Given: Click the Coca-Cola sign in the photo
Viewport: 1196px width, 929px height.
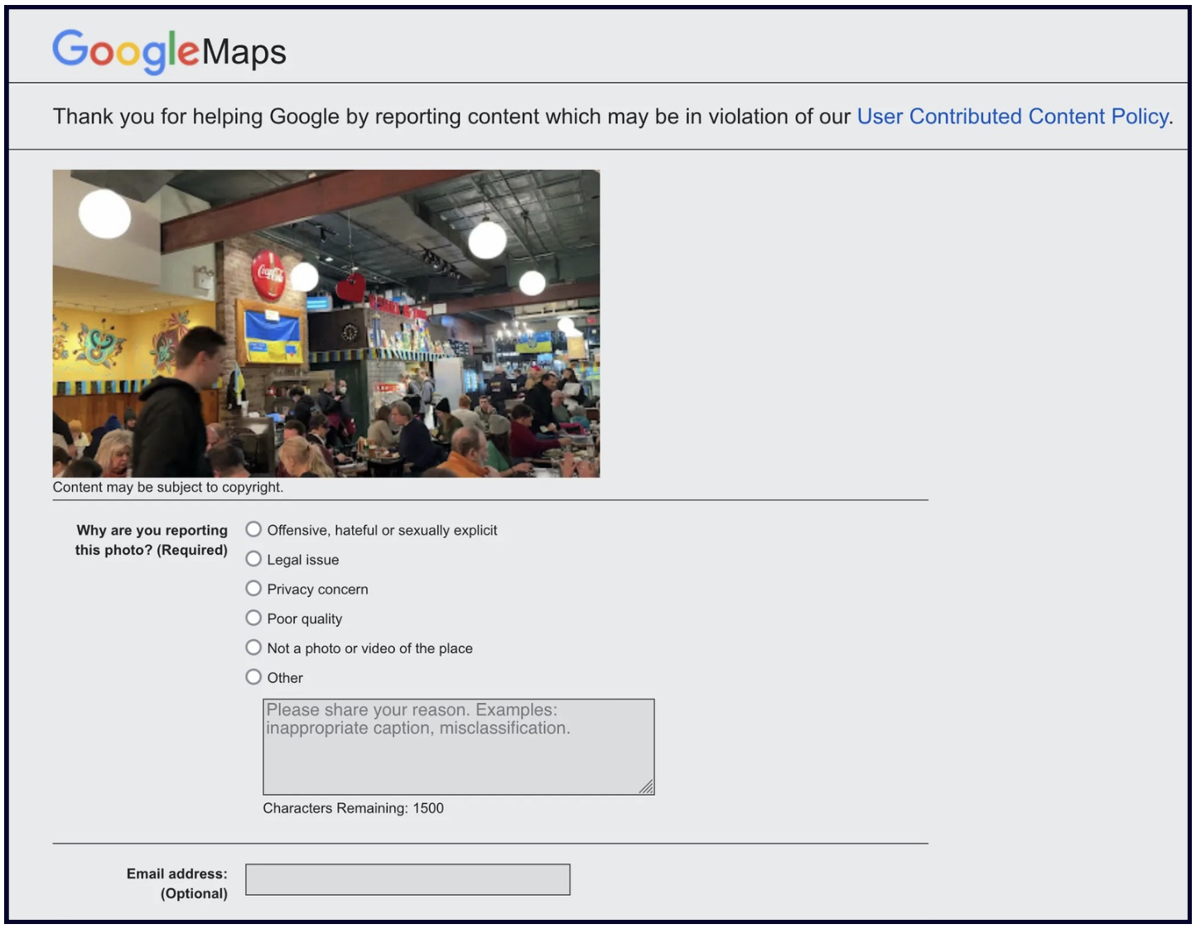Looking at the screenshot, I should 268,273.
